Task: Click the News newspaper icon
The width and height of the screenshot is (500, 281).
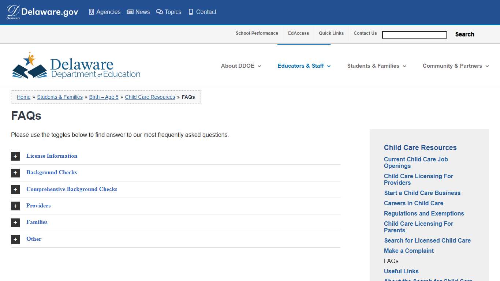Action: [x=130, y=12]
